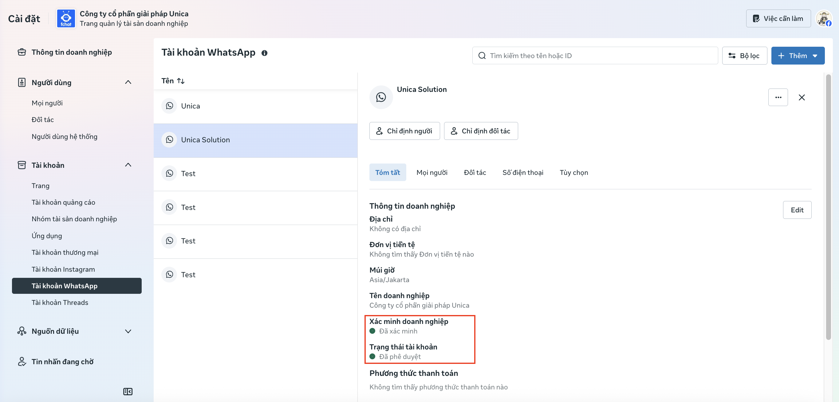Open Tin nhắn đang chờ in sidebar
The width and height of the screenshot is (839, 402).
click(x=62, y=362)
